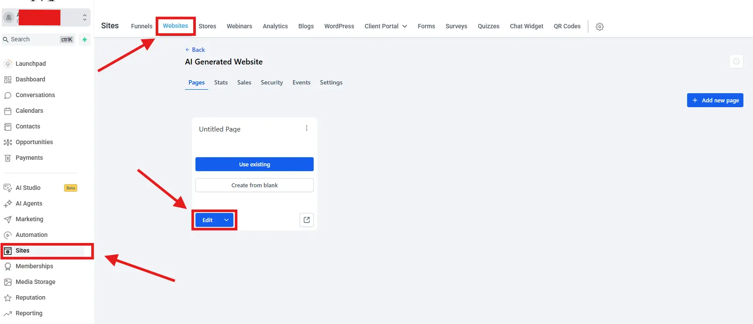Click Create from blank button
The width and height of the screenshot is (753, 324).
coord(254,185)
